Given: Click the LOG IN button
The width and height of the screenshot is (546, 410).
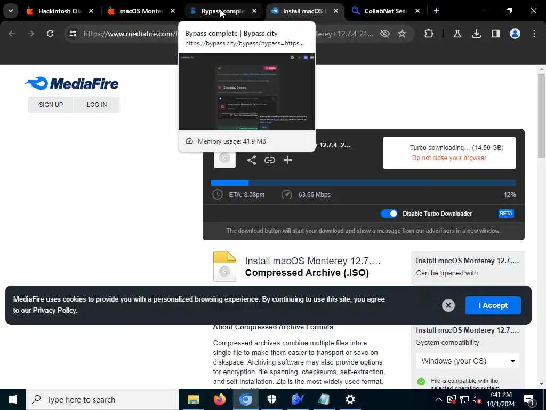Looking at the screenshot, I should pyautogui.click(x=97, y=105).
